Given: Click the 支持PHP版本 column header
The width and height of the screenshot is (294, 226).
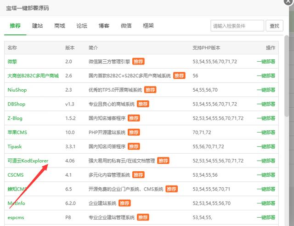Looking at the screenshot, I should point(206,48).
